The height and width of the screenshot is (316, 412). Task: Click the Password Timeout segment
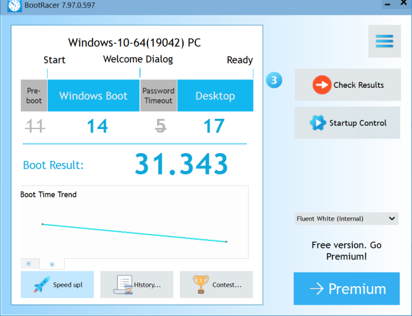coord(158,95)
